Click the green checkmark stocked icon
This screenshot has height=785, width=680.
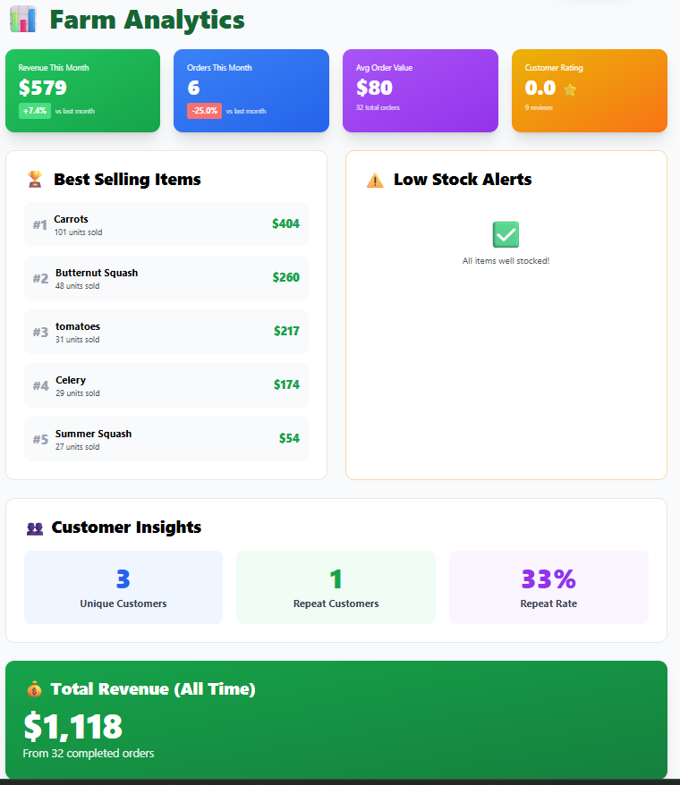click(x=506, y=234)
